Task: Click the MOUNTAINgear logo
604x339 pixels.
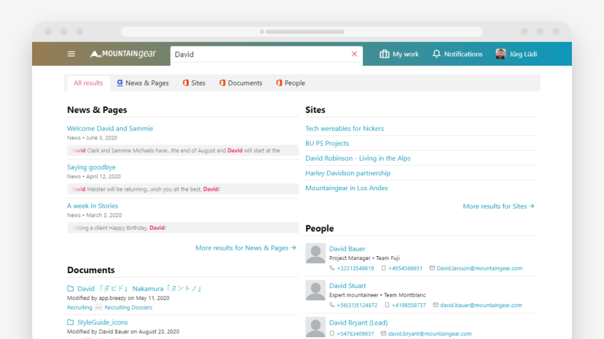Action: [x=123, y=54]
